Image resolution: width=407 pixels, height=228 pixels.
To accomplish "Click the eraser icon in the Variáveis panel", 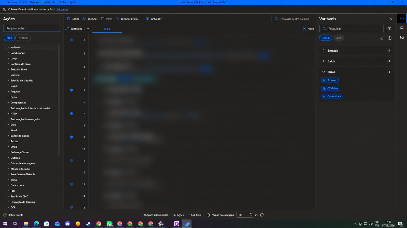I will [382, 38].
